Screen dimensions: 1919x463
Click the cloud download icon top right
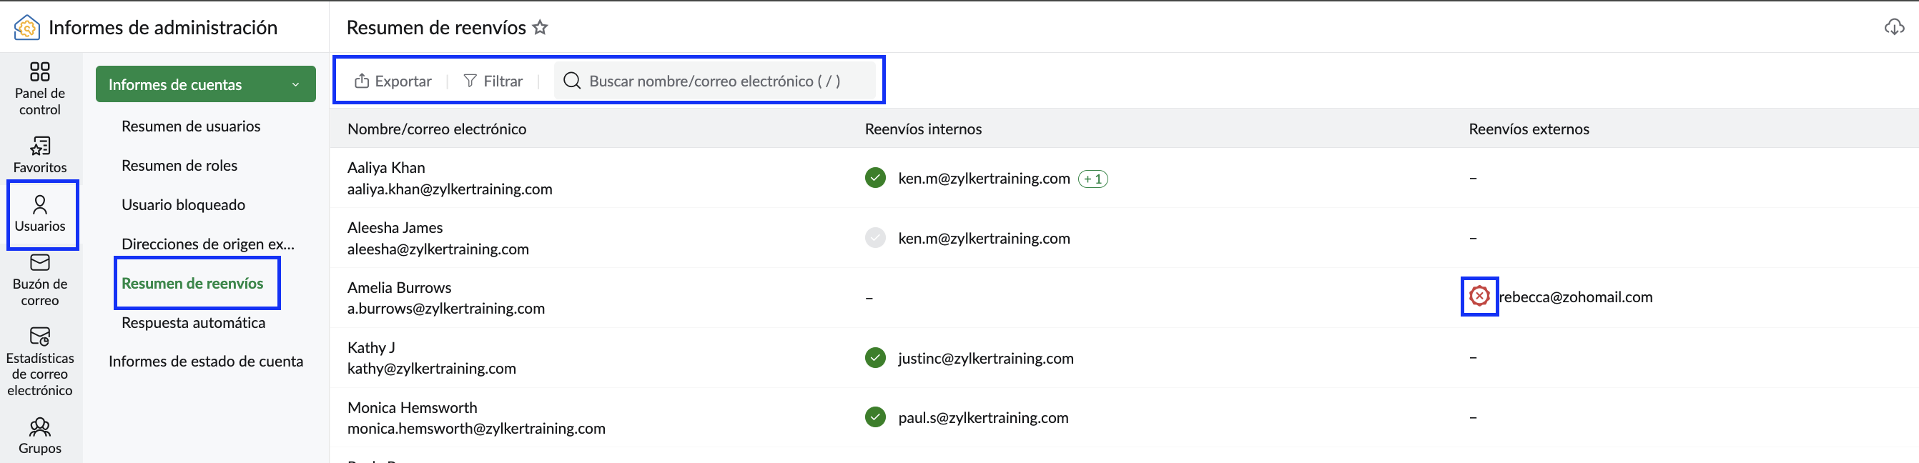(1894, 28)
